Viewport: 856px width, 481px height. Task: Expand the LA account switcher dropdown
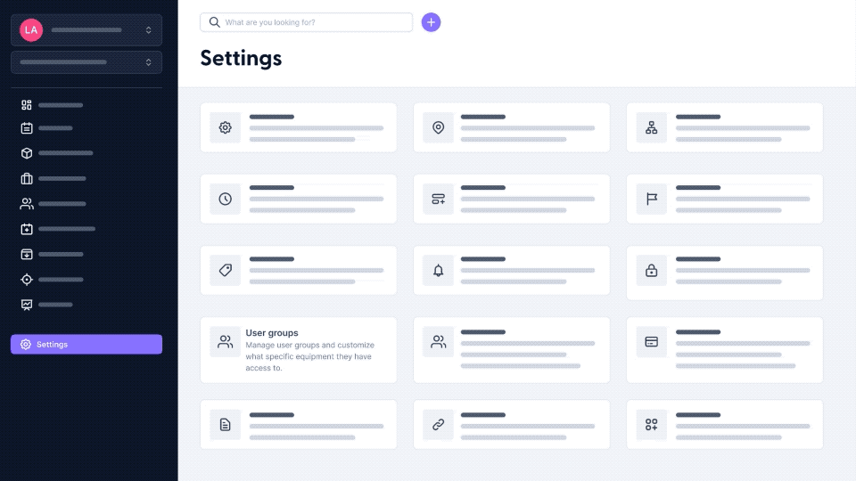[86, 30]
